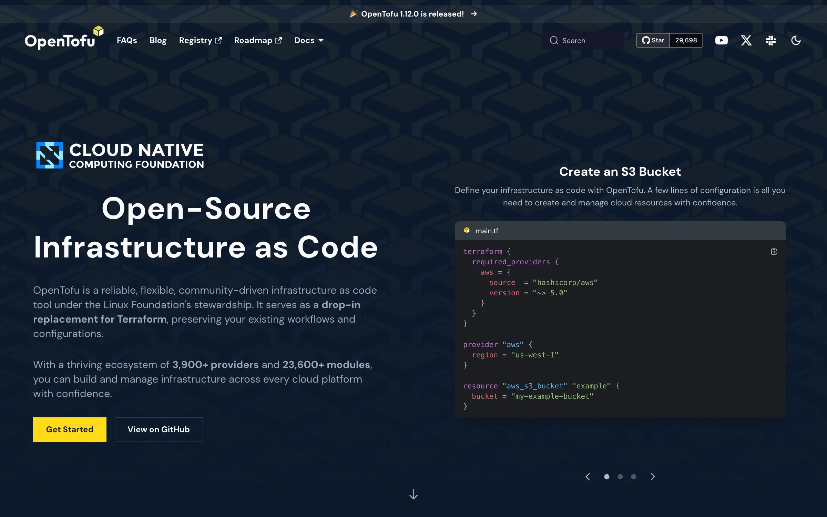Click the scroll-down arrow icon

click(413, 494)
